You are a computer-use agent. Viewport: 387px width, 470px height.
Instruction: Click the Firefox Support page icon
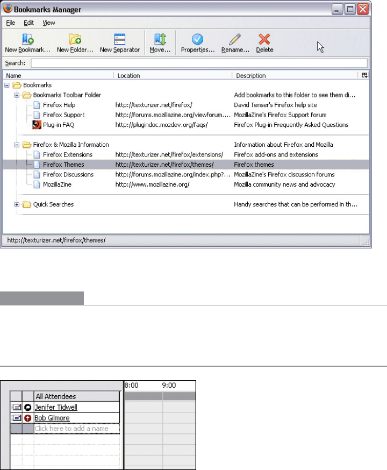click(x=37, y=115)
